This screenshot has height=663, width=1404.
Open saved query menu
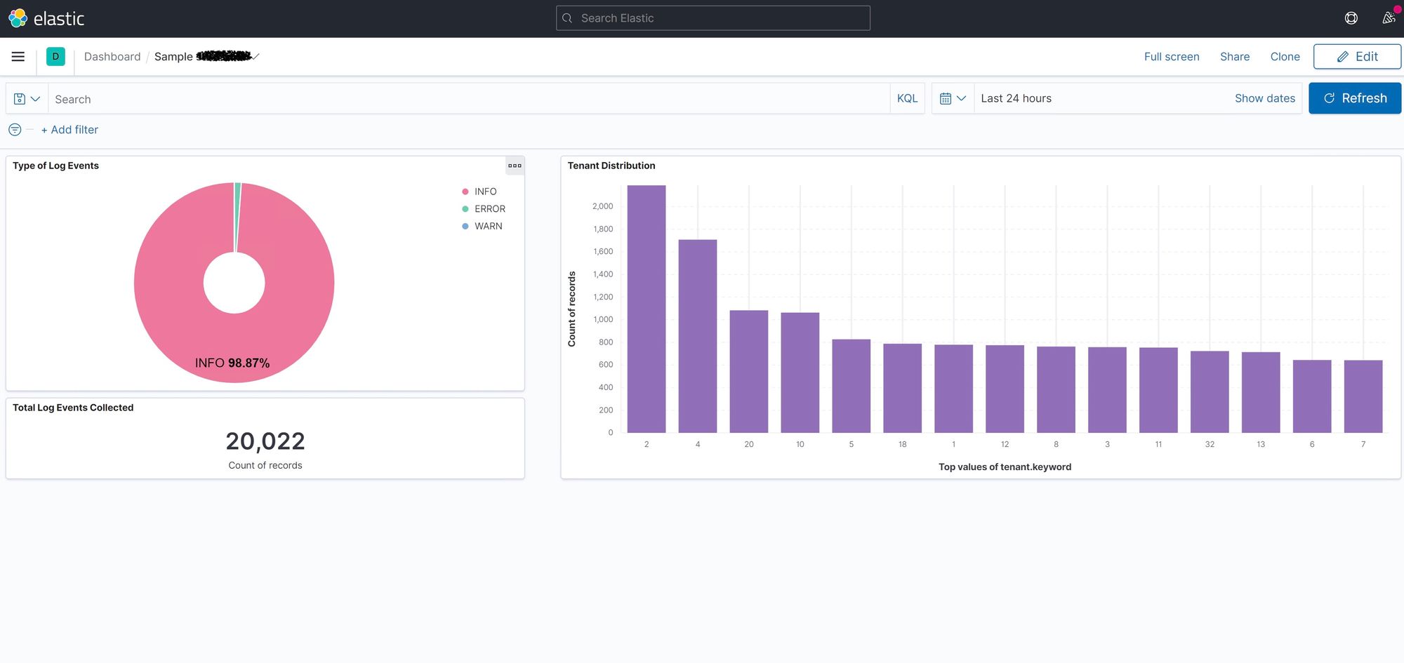pos(27,99)
